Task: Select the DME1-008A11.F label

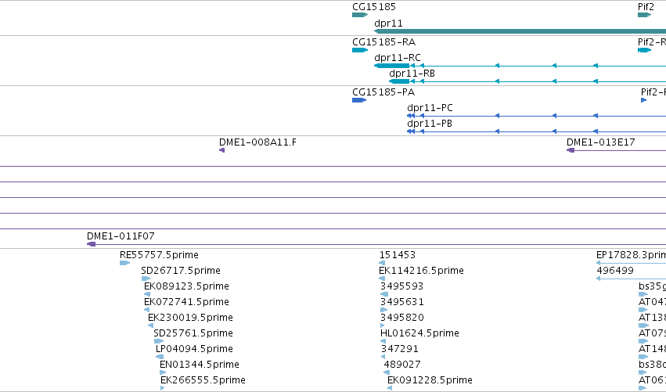Action: [257, 142]
